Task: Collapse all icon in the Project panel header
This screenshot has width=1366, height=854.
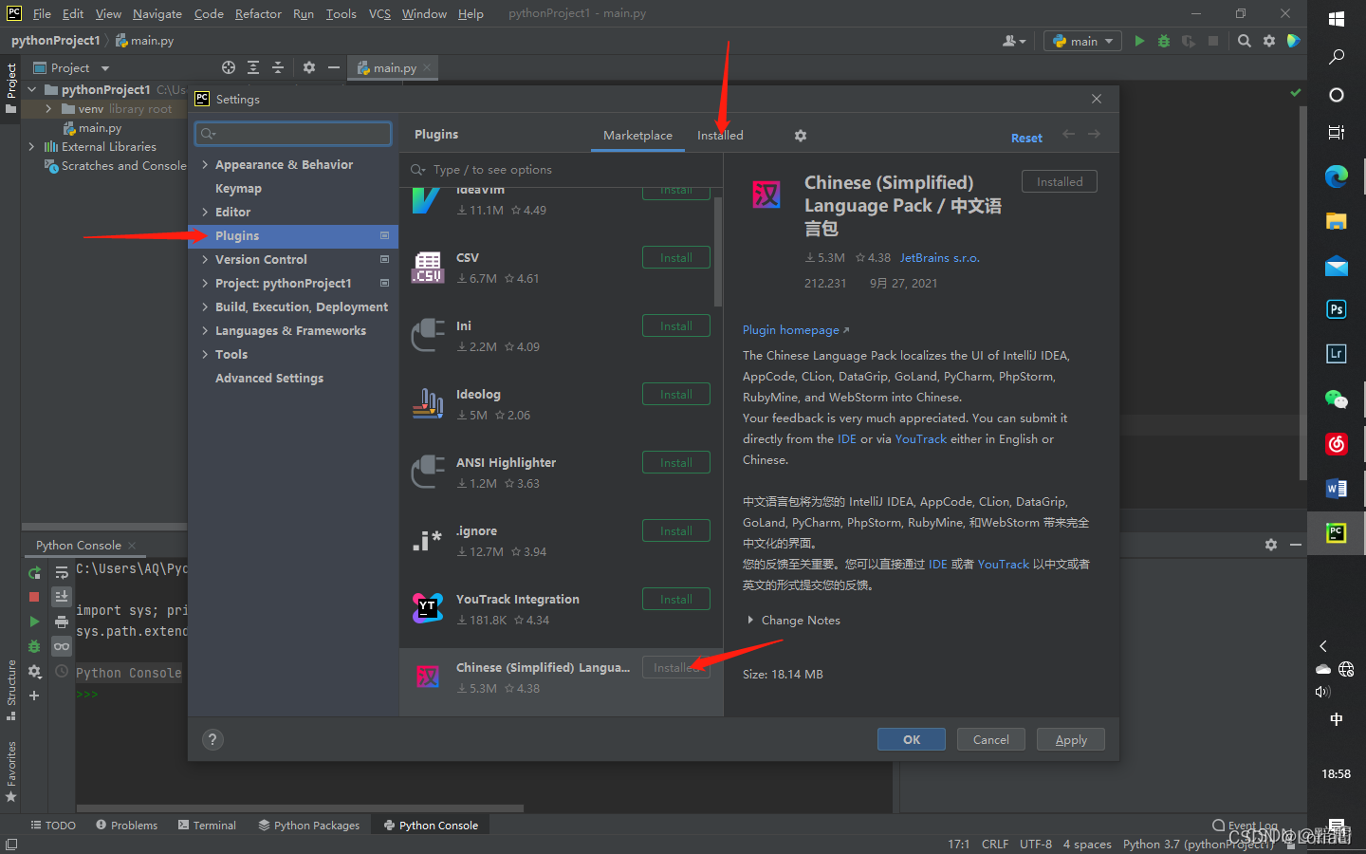Action: 278,67
